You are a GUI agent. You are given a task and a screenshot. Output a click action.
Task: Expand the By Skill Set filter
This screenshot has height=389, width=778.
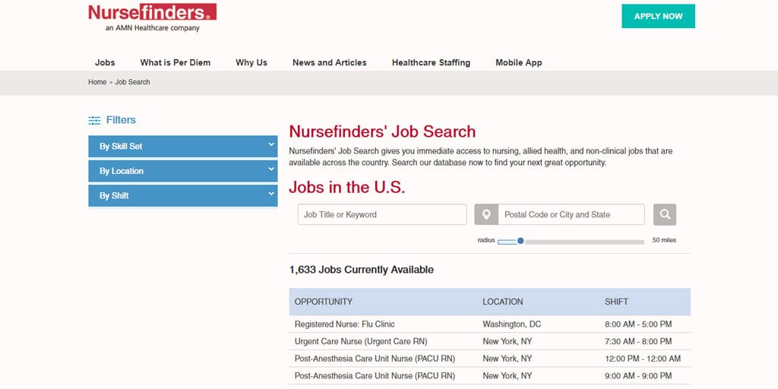click(x=182, y=147)
